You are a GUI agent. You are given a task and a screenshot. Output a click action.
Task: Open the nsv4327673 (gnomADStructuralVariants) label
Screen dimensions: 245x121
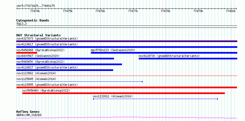tap(47, 38)
